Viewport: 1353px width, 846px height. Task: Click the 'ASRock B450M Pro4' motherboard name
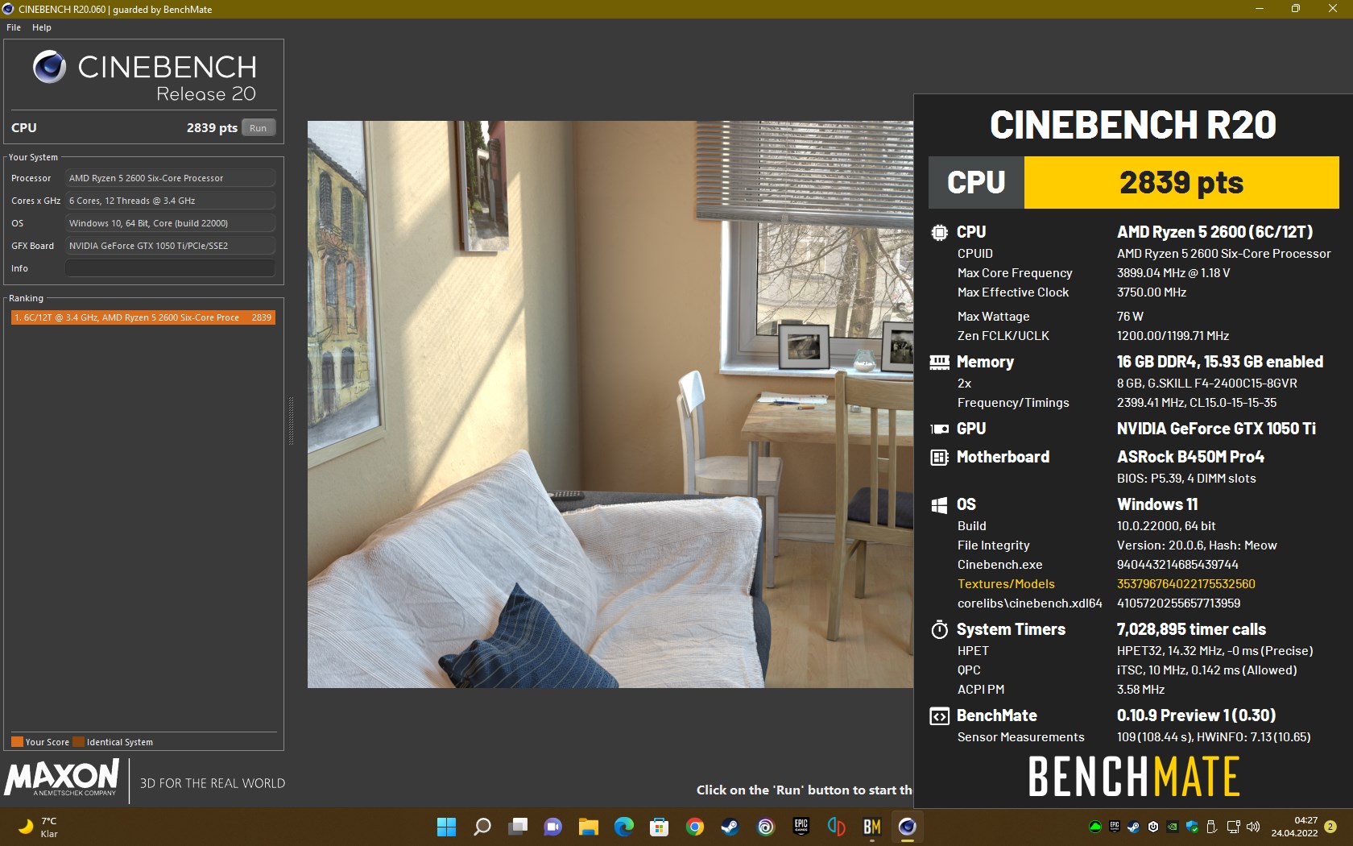pos(1190,457)
